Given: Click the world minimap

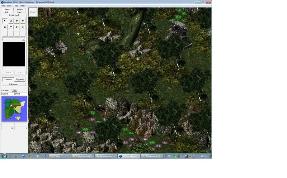Looking at the screenshot, I should [x=14, y=109].
